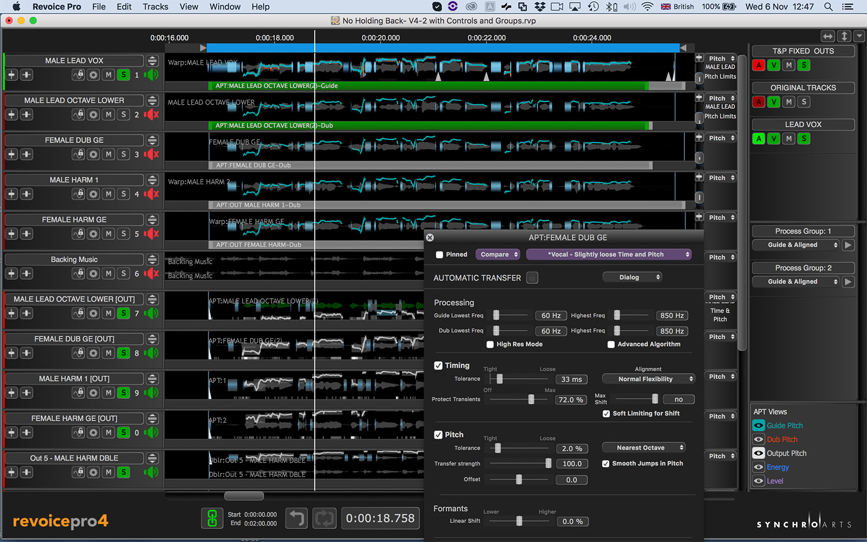867x542 pixels.
Task: Toggle Guide Pitch visibility in APT Views
Action: [x=759, y=425]
